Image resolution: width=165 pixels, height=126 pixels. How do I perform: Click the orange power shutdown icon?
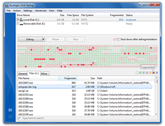click(115, 39)
